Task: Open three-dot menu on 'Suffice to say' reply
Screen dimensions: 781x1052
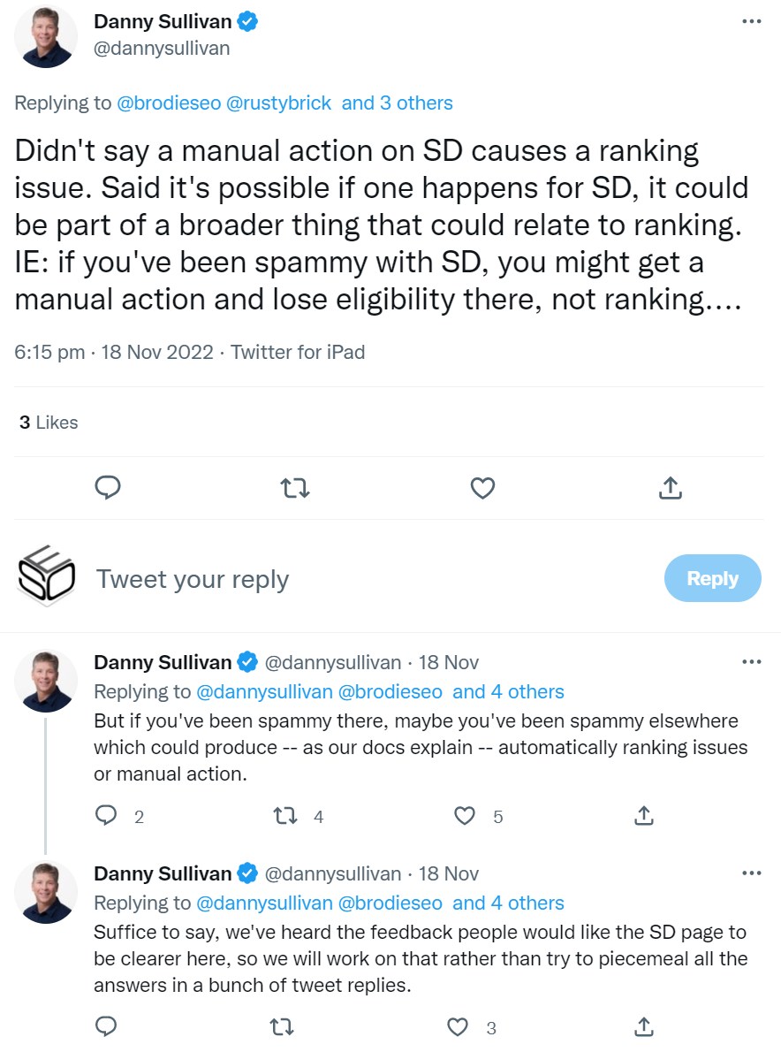Action: point(751,873)
